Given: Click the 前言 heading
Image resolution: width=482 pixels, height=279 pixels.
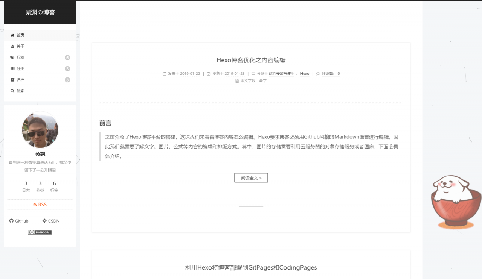Looking at the screenshot, I should click(105, 123).
